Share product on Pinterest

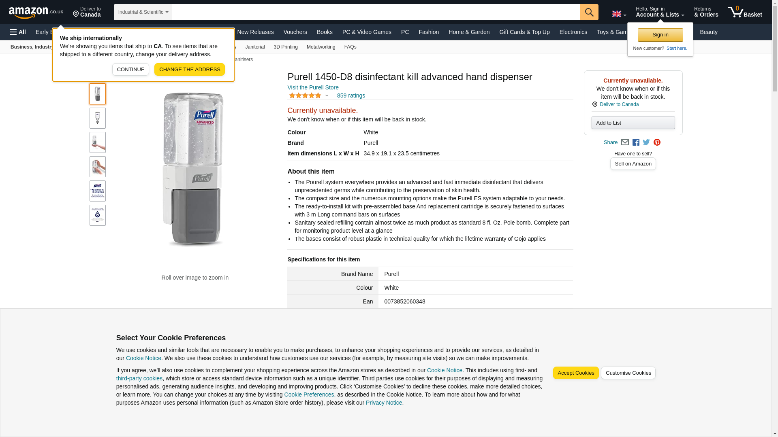pos(657,142)
